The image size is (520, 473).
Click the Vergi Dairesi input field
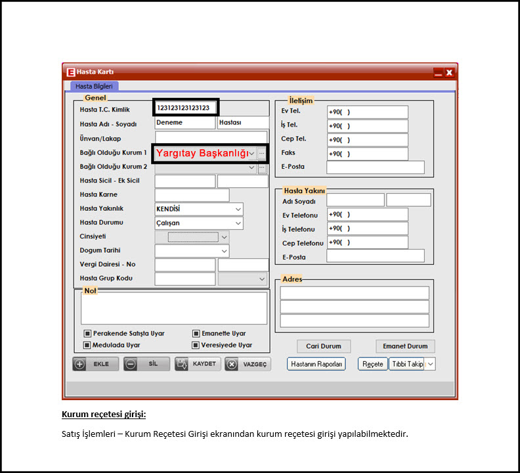(x=185, y=265)
